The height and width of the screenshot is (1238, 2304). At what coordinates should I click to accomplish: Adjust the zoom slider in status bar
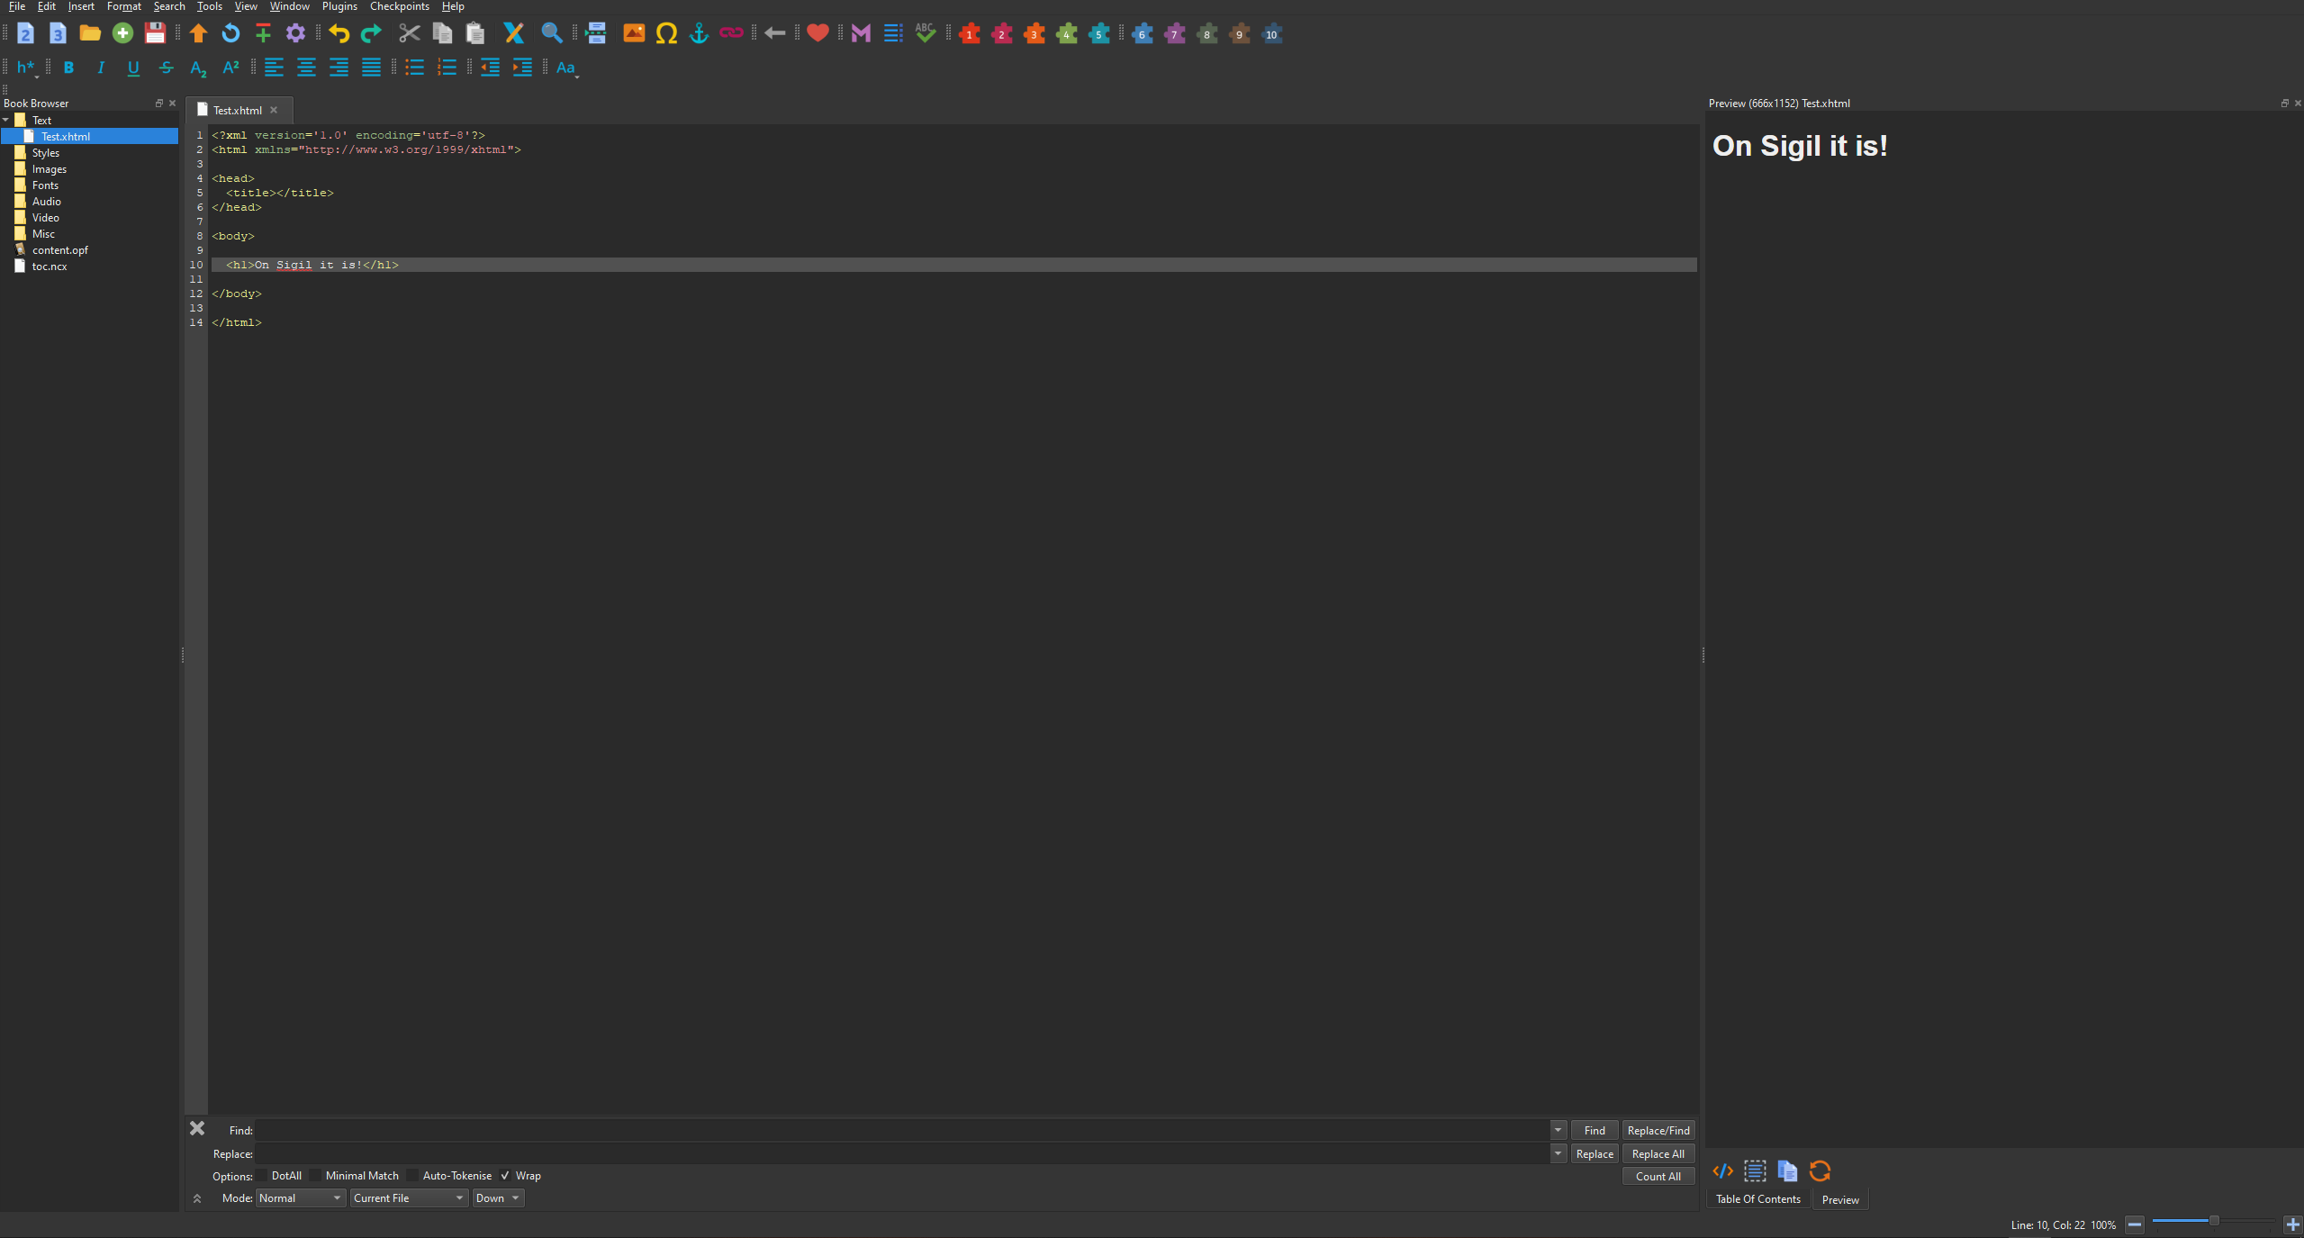(2213, 1221)
